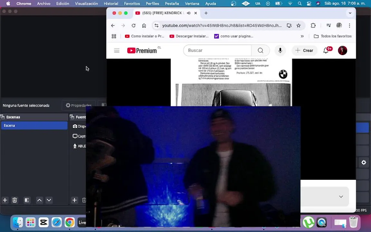This screenshot has width=371, height=232.
Task: Open the Pestaña menu
Action: [x=172, y=4]
